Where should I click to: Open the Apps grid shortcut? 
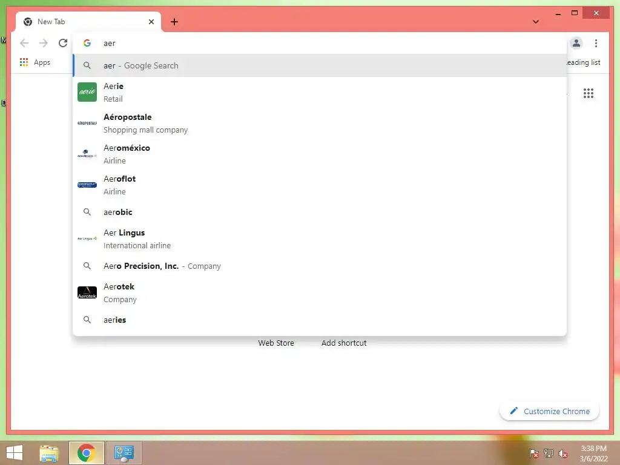(x=35, y=62)
